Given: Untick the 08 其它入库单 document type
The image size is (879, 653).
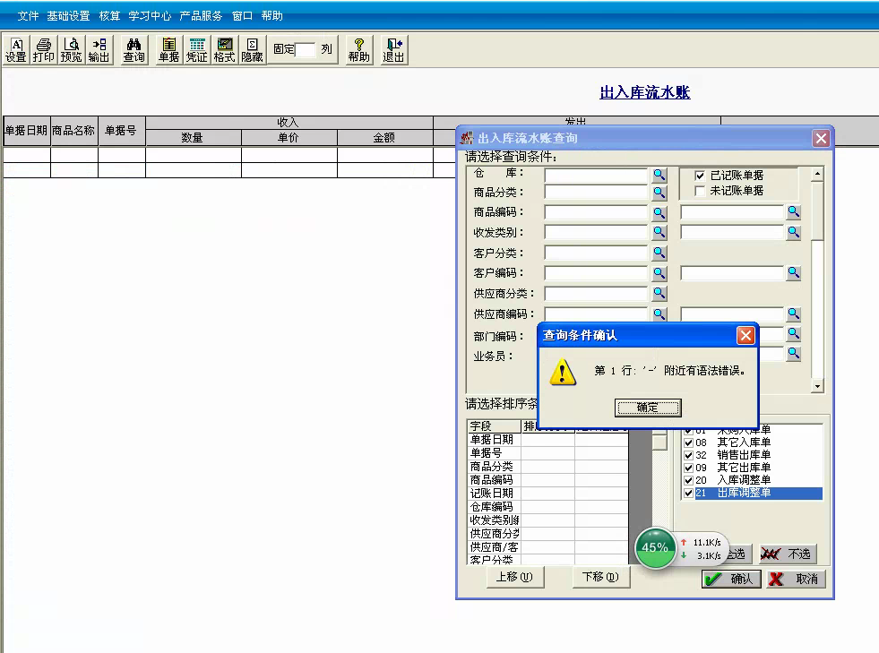Looking at the screenshot, I should click(x=689, y=442).
